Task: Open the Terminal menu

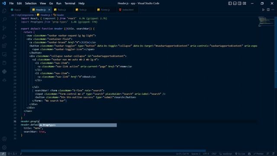Action: tap(70, 3)
